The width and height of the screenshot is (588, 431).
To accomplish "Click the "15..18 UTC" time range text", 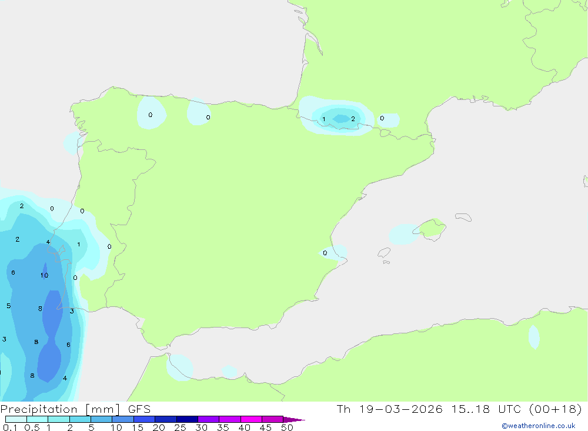I will [x=486, y=409].
